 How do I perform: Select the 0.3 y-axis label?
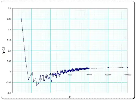pos(10,8)
